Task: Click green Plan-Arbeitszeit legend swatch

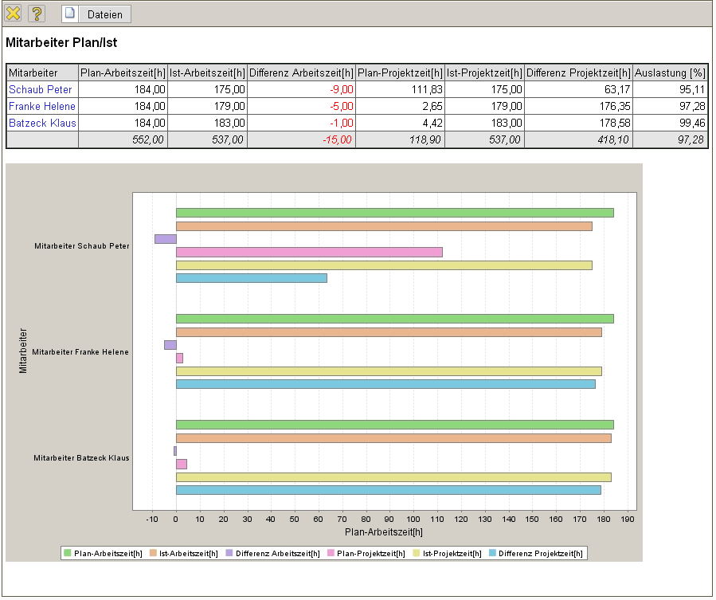Action: click(68, 553)
